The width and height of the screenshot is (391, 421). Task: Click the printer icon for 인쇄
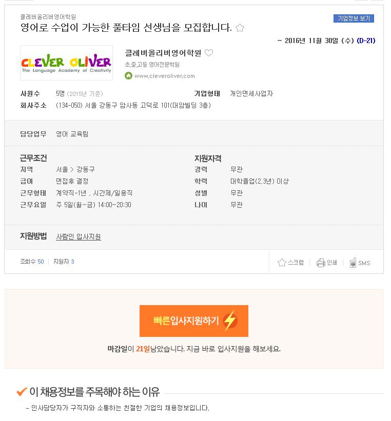pyautogui.click(x=321, y=263)
